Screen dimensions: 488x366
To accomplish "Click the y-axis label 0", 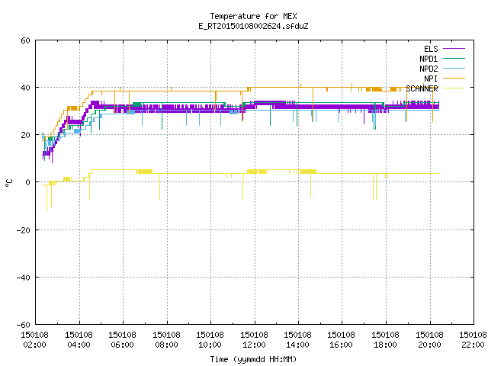I will (x=27, y=182).
